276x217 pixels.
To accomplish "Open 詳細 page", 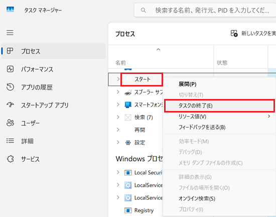I will (53, 141).
